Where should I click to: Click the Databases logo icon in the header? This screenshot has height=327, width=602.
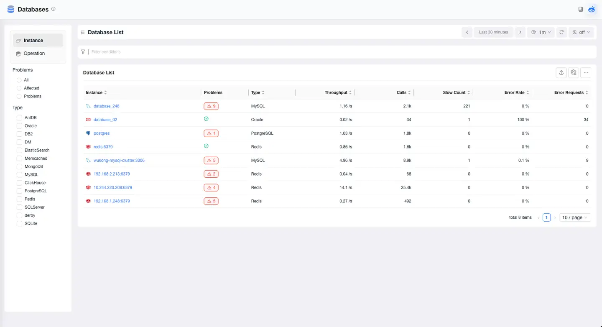(10, 9)
